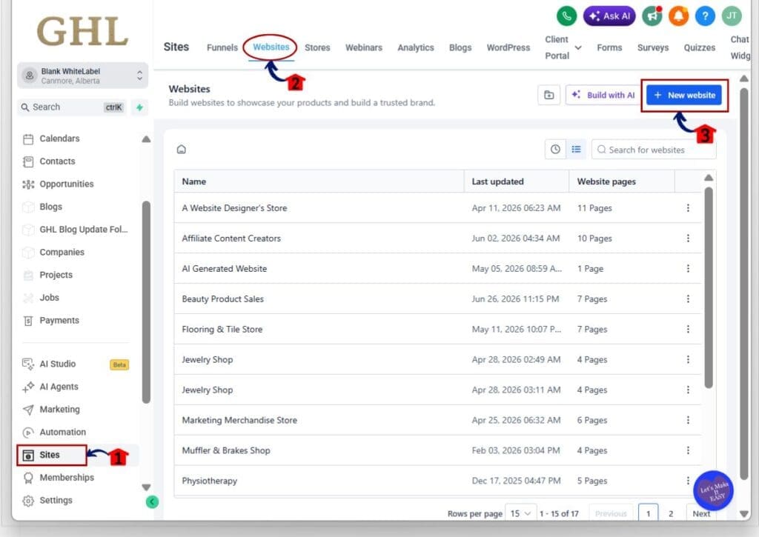
Task: Open the orange notifications bell
Action: point(679,16)
